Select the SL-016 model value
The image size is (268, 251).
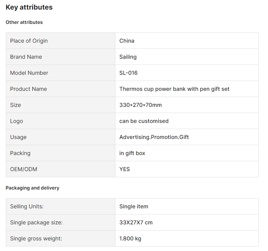click(x=128, y=73)
